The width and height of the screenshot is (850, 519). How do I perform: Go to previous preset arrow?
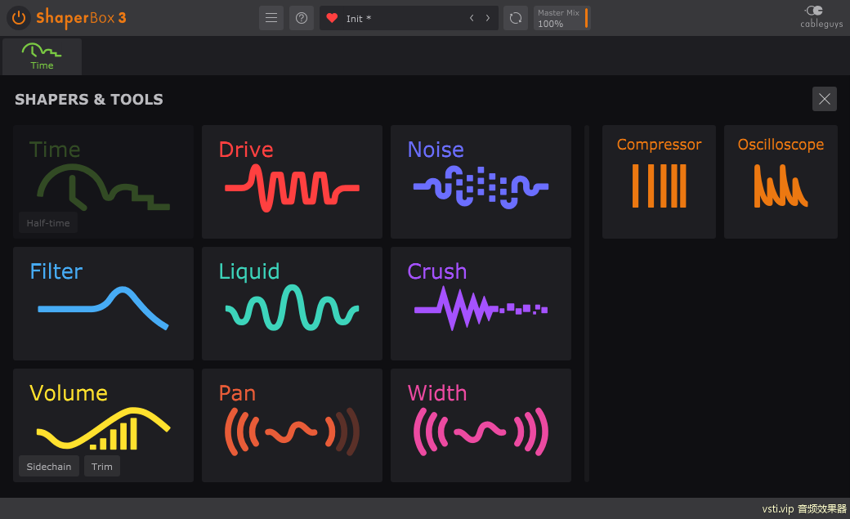click(472, 18)
